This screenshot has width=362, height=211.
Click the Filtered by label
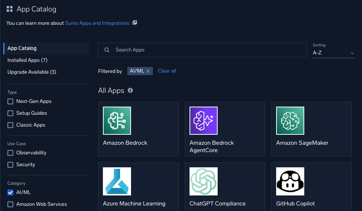[x=110, y=71]
